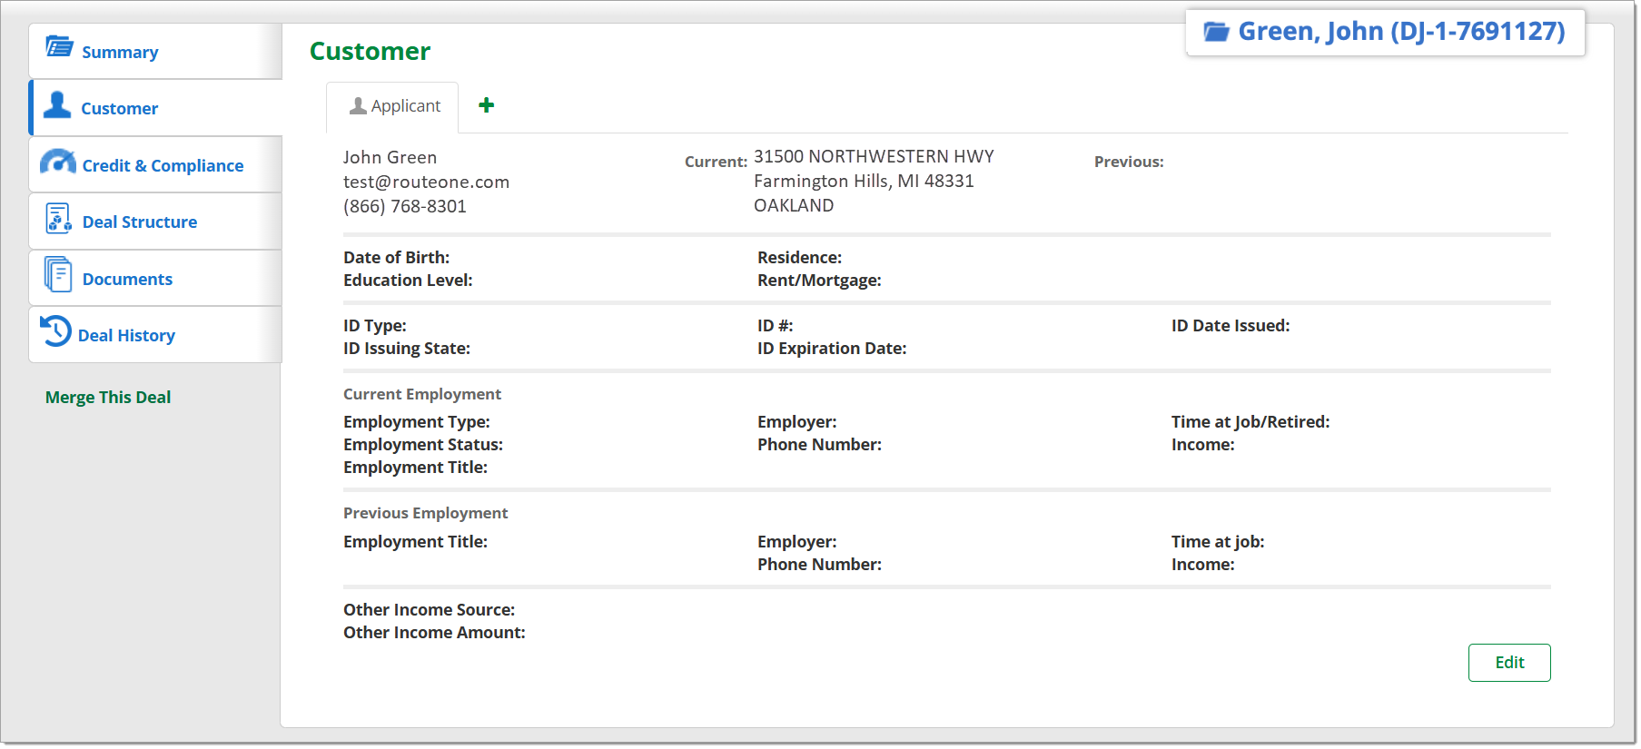
Task: Click the Previous Employment section heading
Action: pyautogui.click(x=426, y=513)
